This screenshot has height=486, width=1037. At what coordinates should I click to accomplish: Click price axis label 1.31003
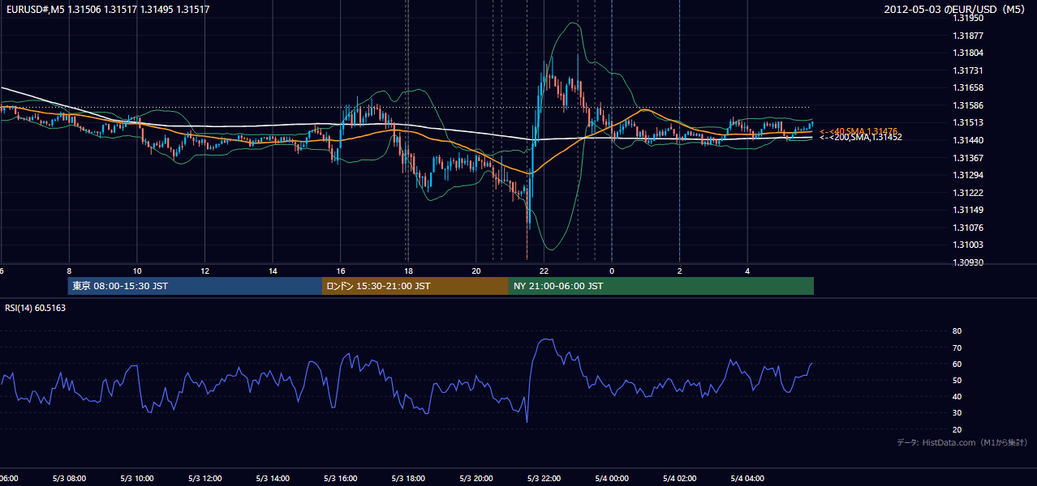pyautogui.click(x=967, y=245)
